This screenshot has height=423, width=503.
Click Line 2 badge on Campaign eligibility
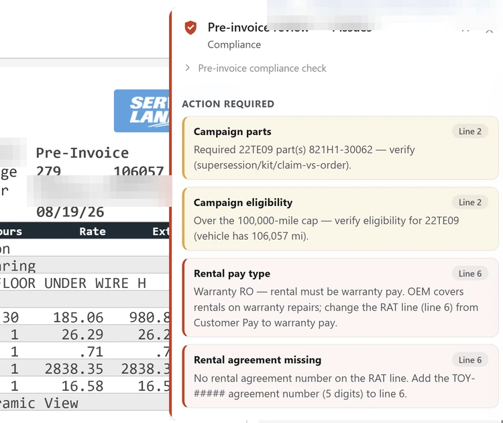point(470,202)
